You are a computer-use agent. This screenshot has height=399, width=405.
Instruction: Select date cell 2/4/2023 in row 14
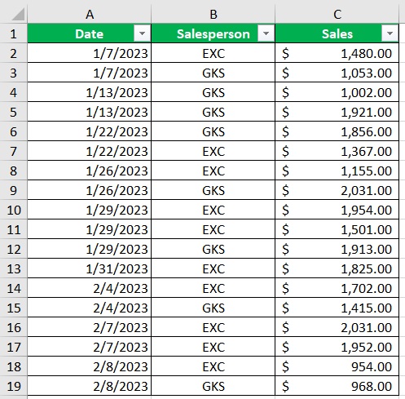tap(90, 288)
